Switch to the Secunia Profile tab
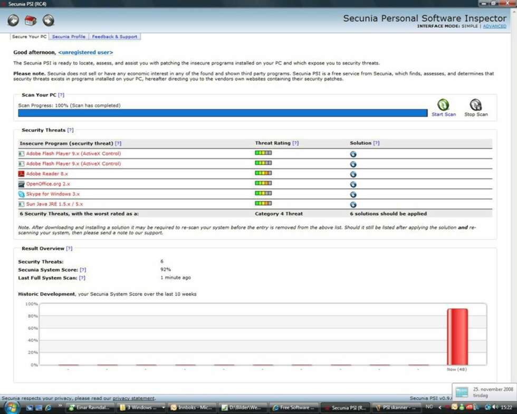 pyautogui.click(x=69, y=36)
